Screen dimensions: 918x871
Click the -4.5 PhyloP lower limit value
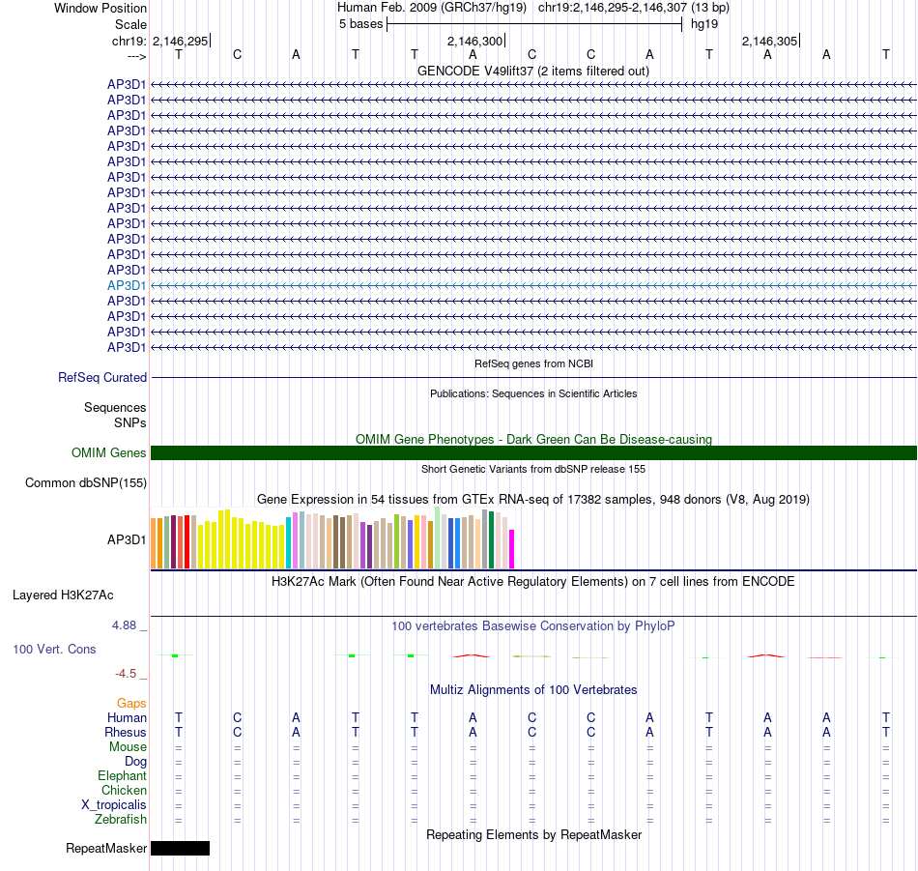coord(126,674)
